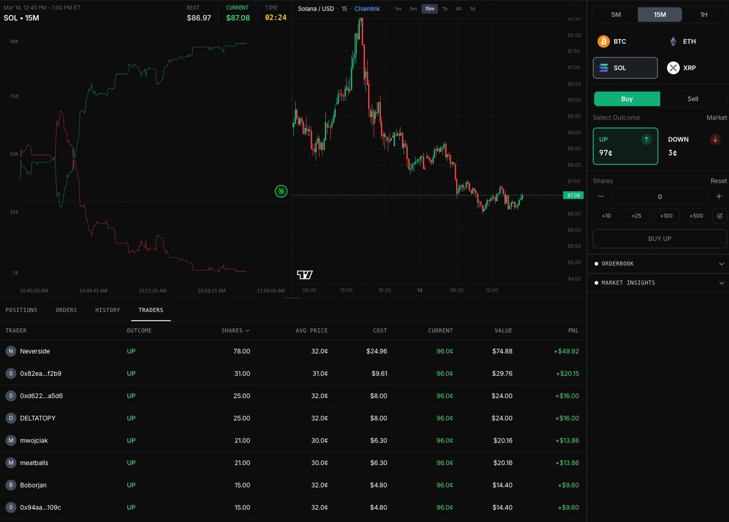Screen dimensions: 729x522
Task: Click the green current-price marker icon
Action: [281, 191]
